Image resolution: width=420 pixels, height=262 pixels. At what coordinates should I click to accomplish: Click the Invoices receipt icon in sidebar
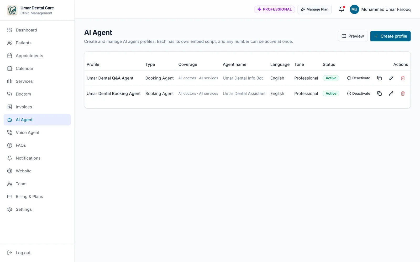(x=10, y=107)
